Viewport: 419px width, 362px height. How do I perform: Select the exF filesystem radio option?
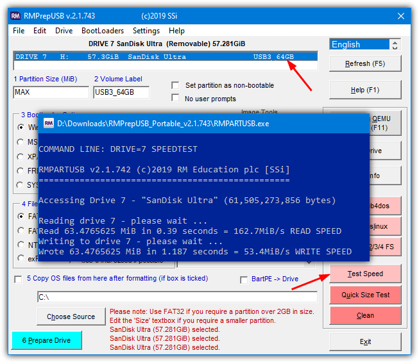point(21,258)
